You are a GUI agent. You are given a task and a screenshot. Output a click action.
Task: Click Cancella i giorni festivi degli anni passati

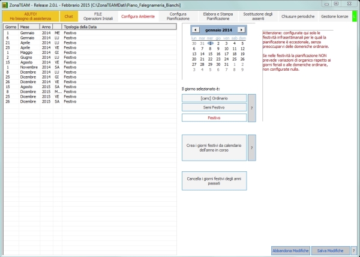point(214,181)
